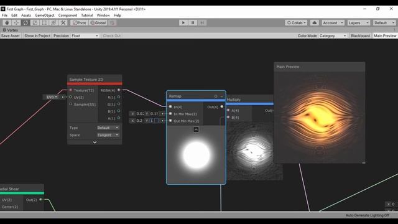The width and height of the screenshot is (398, 224).
Task: Open the Window menu
Action: pos(103,15)
